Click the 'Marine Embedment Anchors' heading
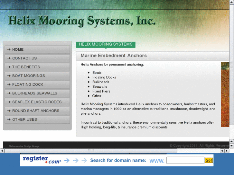 tap(114, 56)
